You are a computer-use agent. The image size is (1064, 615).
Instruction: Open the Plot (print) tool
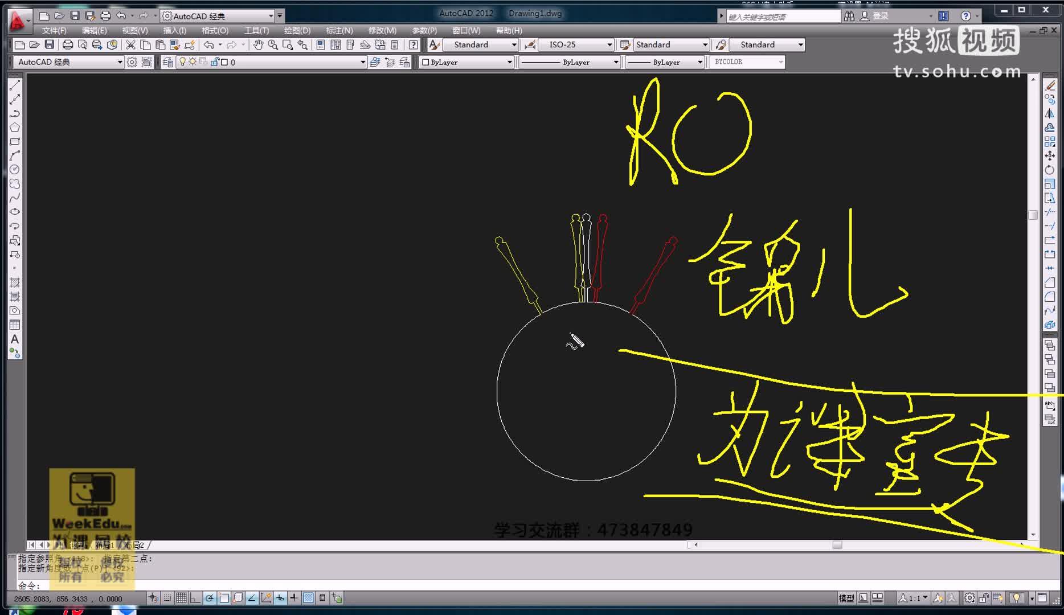pyautogui.click(x=67, y=44)
